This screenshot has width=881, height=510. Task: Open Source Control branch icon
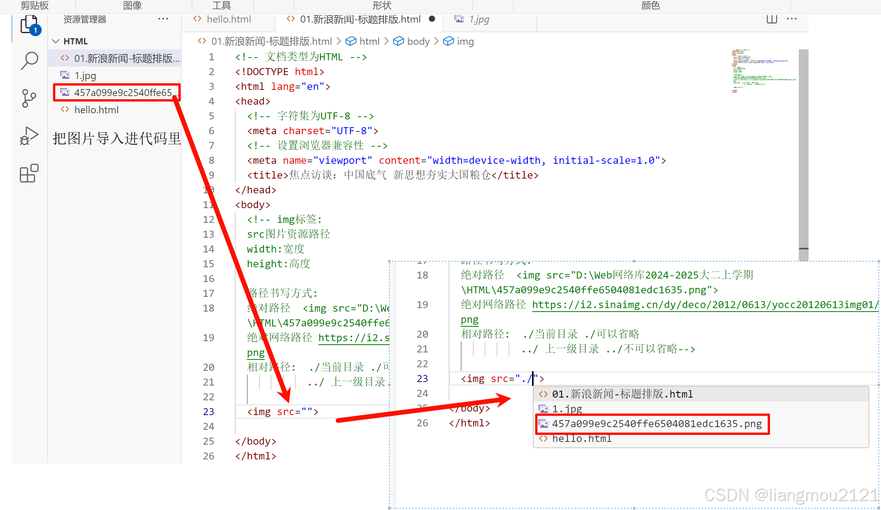pos(29,98)
